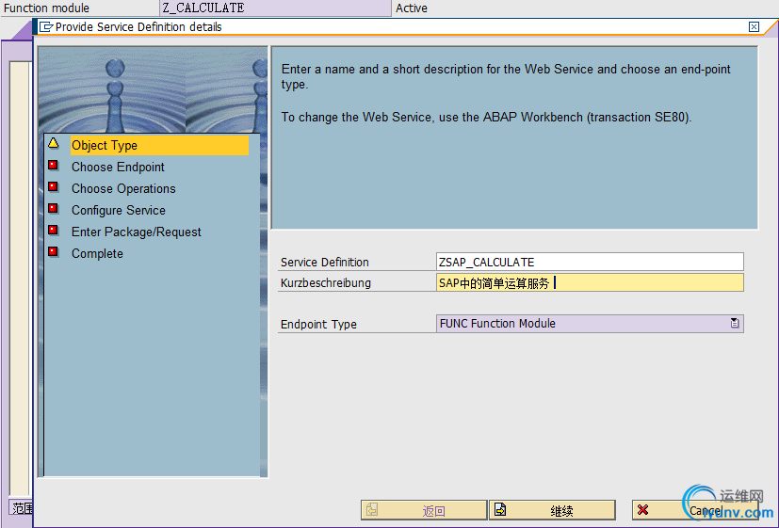Click the Endpoint Type label
Screen dimensions: 779x528
click(x=318, y=324)
